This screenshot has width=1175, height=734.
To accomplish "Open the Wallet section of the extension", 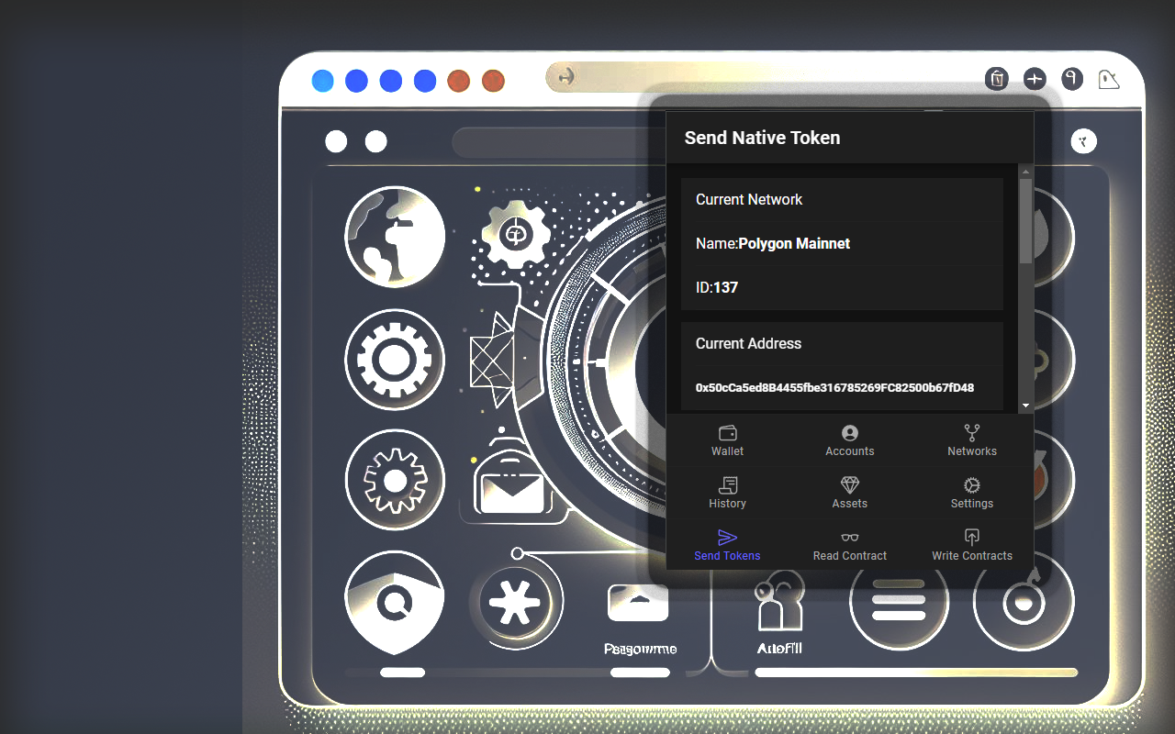I will (727, 440).
